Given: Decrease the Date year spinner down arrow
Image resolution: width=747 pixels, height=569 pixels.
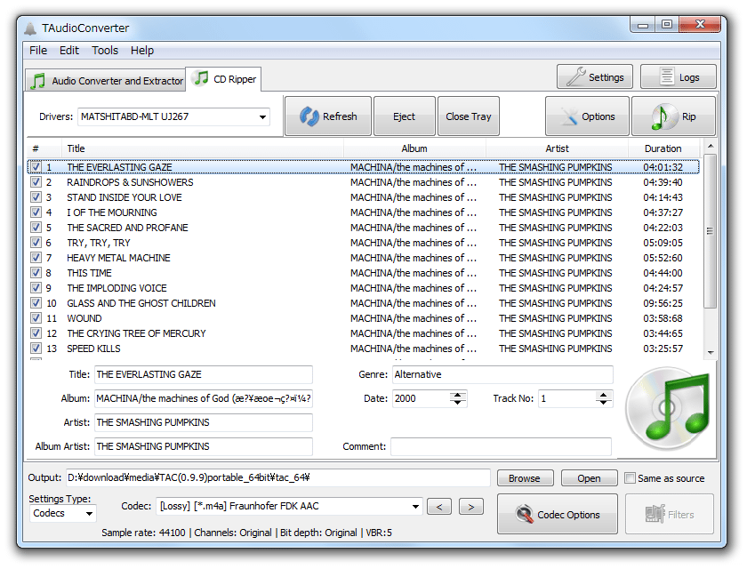Looking at the screenshot, I should click(x=457, y=403).
